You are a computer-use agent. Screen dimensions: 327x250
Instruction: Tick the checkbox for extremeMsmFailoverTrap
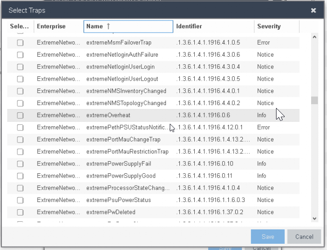pos(20,43)
